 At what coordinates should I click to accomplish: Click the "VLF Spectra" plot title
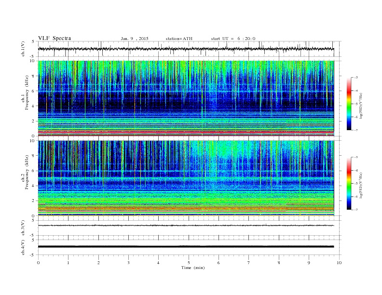(x=55, y=38)
